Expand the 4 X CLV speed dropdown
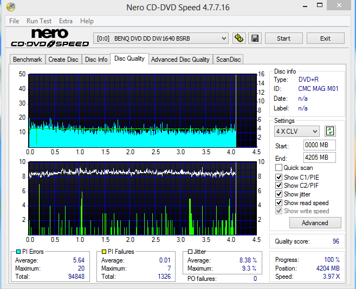356x289 pixels. pos(296,131)
